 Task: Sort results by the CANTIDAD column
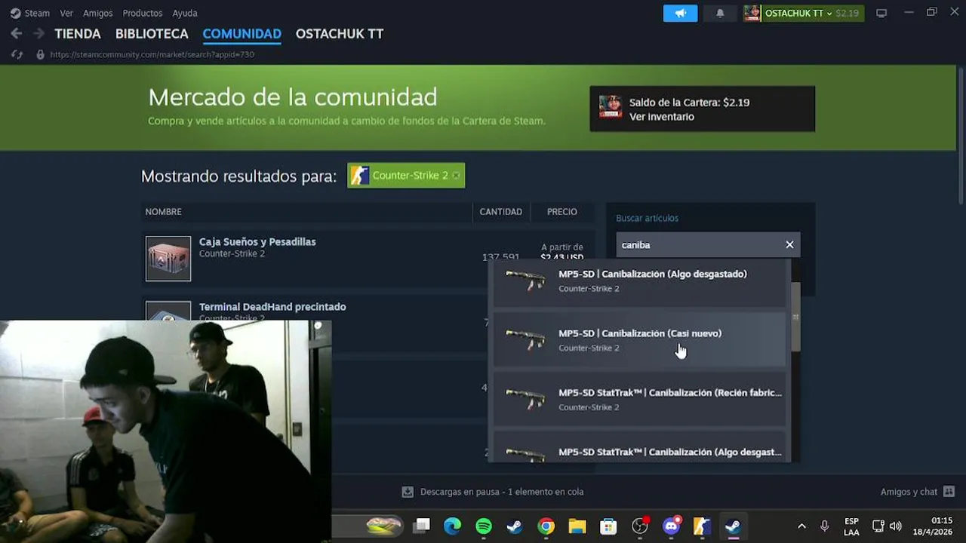coord(501,212)
